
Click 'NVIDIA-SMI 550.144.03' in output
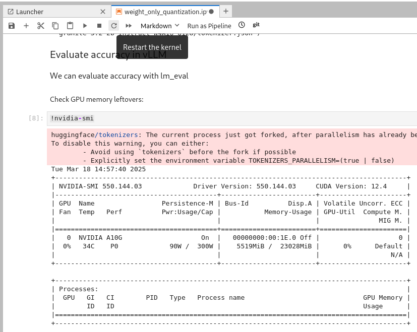[x=100, y=186]
